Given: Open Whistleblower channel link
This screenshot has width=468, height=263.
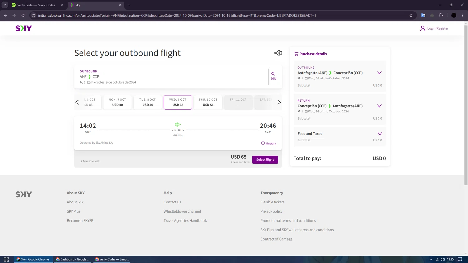Looking at the screenshot, I should click(183, 211).
